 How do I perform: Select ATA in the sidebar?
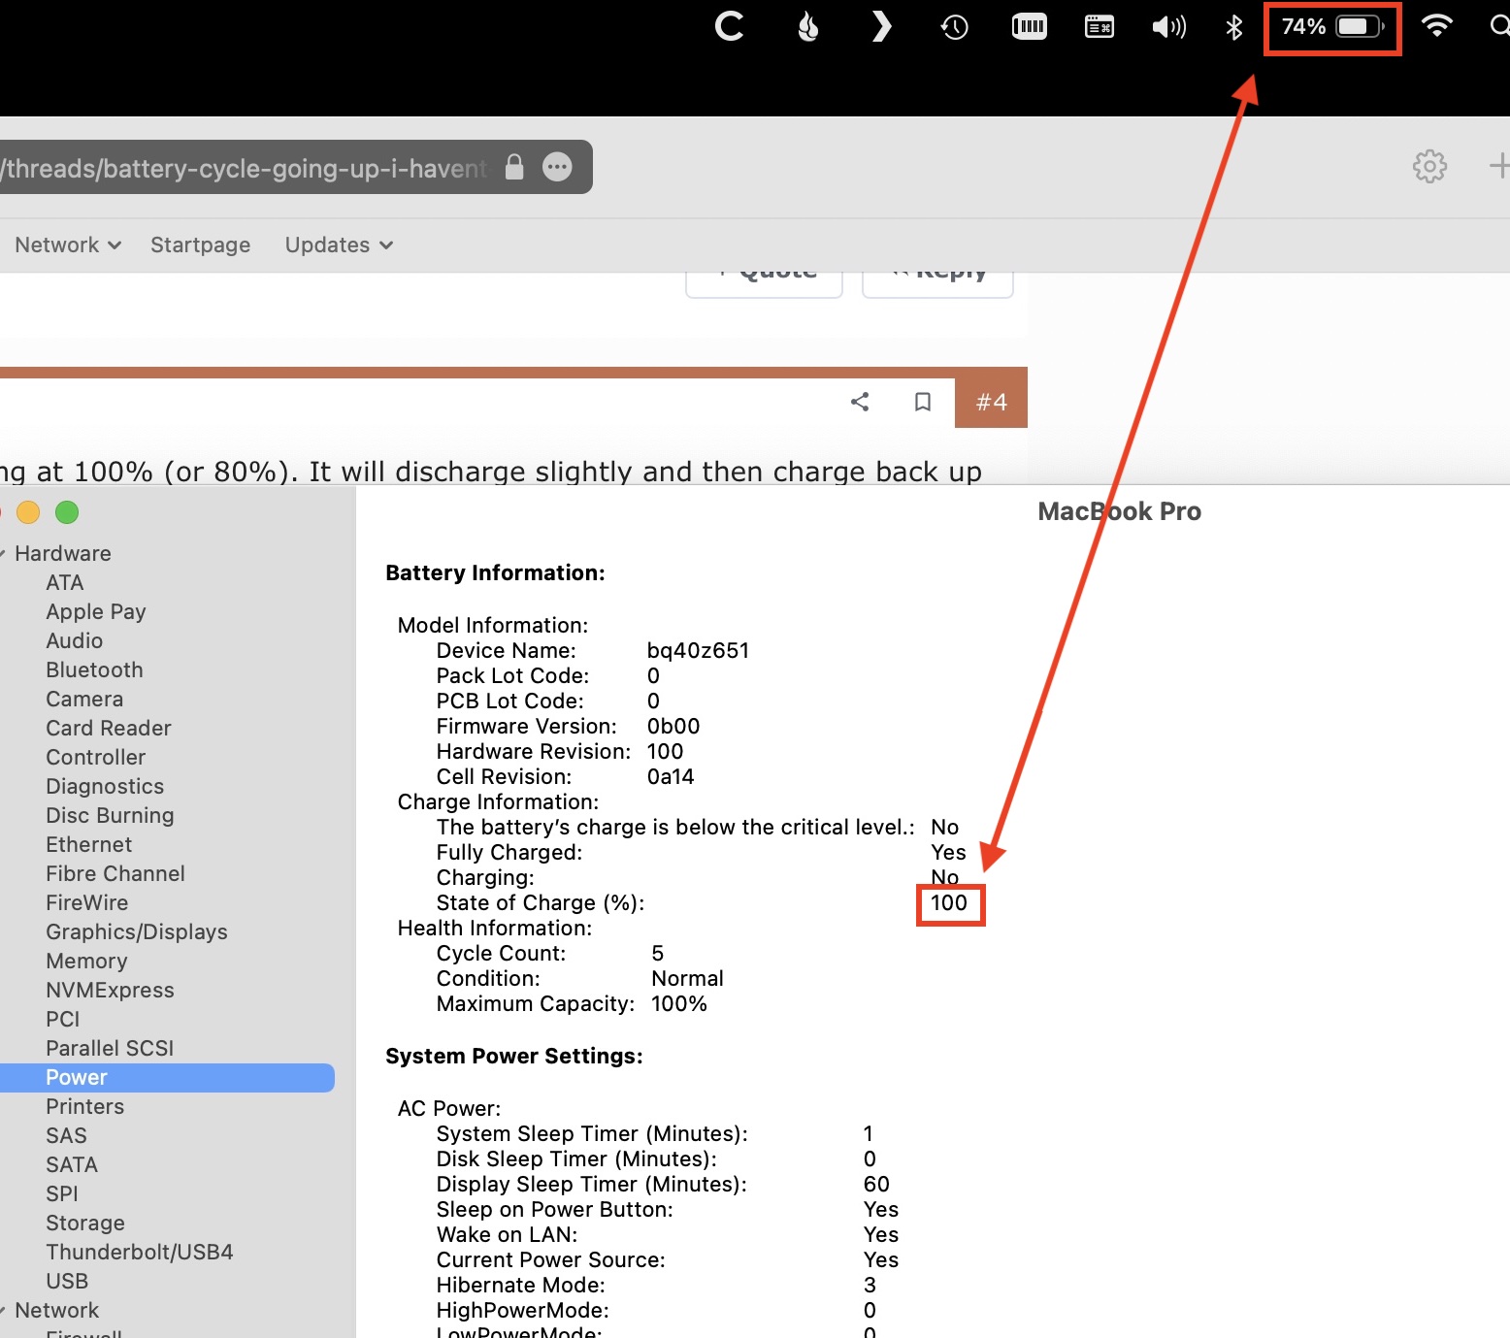click(x=65, y=582)
